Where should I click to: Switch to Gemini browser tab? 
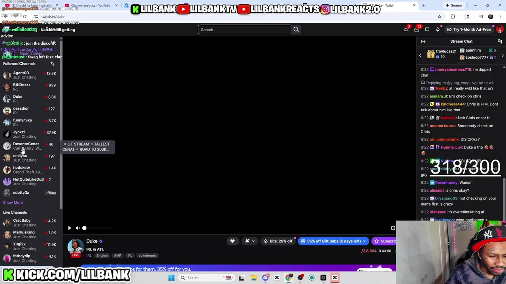click(453, 6)
